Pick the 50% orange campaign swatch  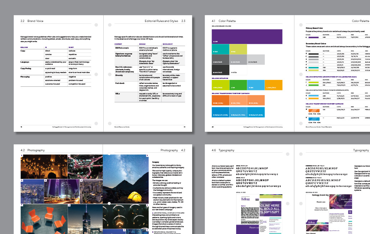coord(256,100)
